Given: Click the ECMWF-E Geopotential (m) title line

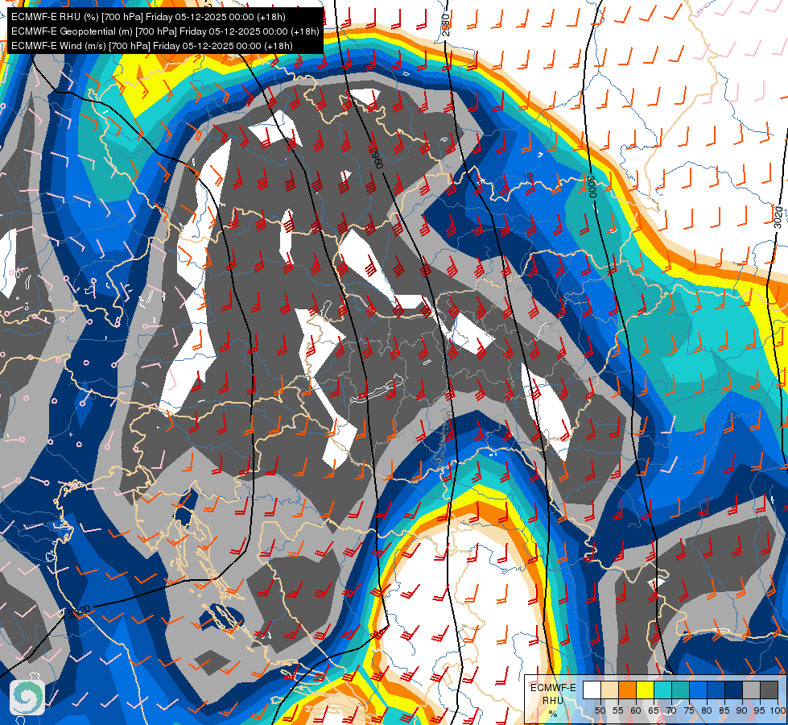Looking at the screenshot, I should (165, 31).
